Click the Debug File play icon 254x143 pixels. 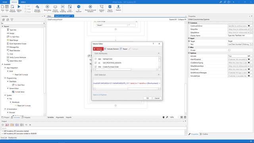coord(19,7)
